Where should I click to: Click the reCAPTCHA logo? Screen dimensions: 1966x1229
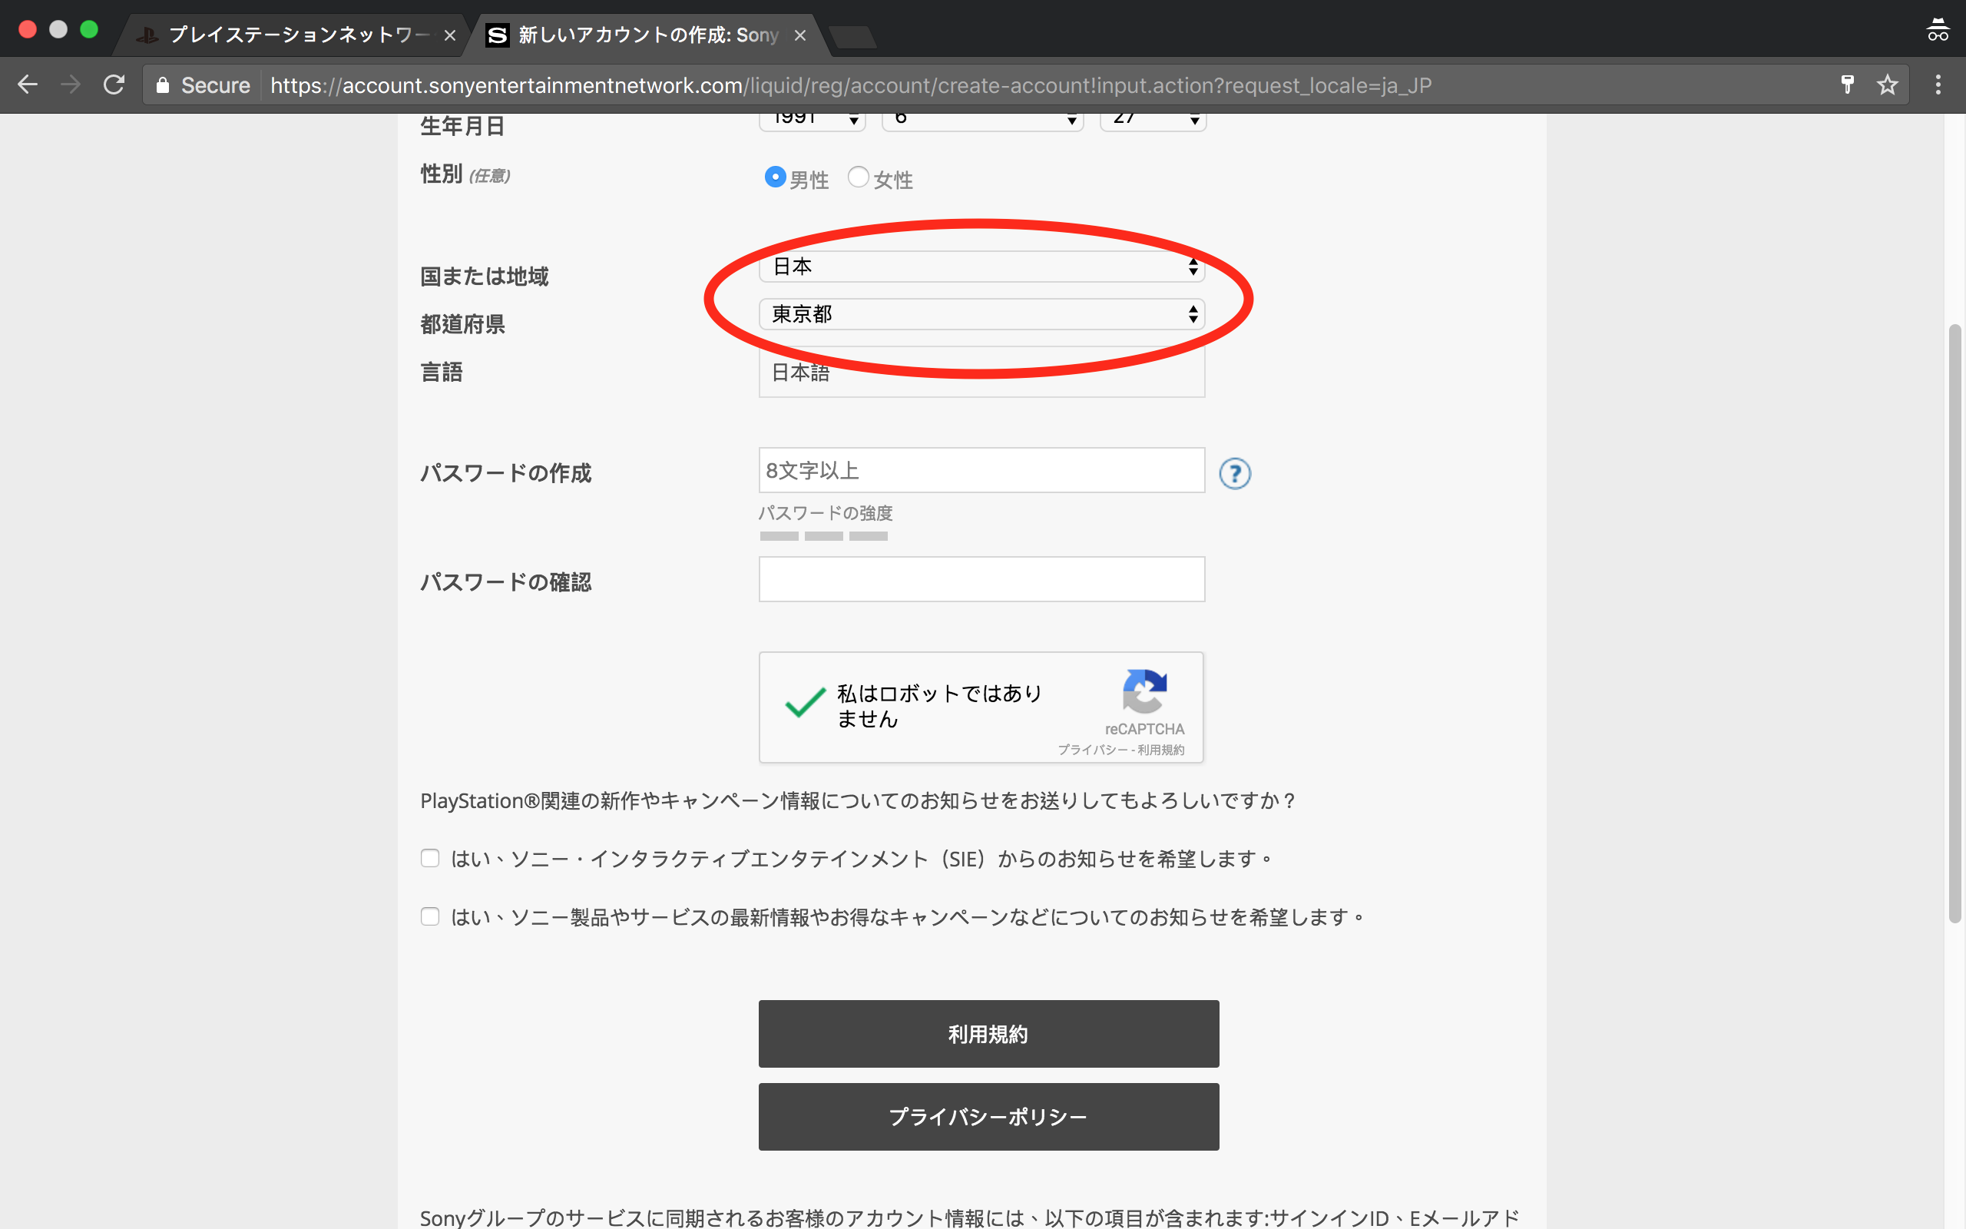pos(1145,691)
